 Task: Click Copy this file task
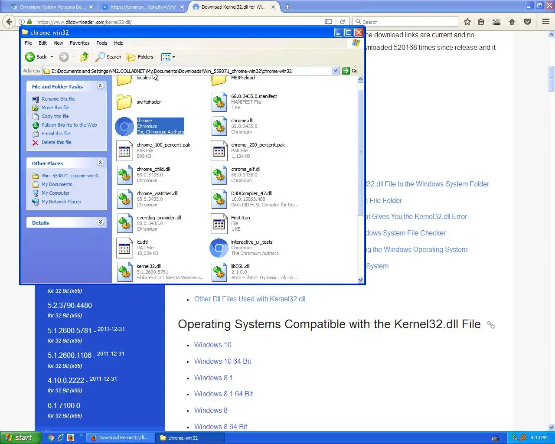[55, 116]
